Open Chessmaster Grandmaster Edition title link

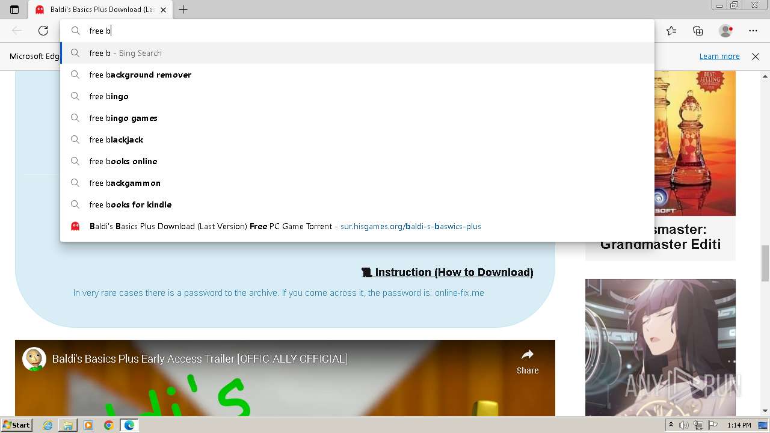click(661, 237)
